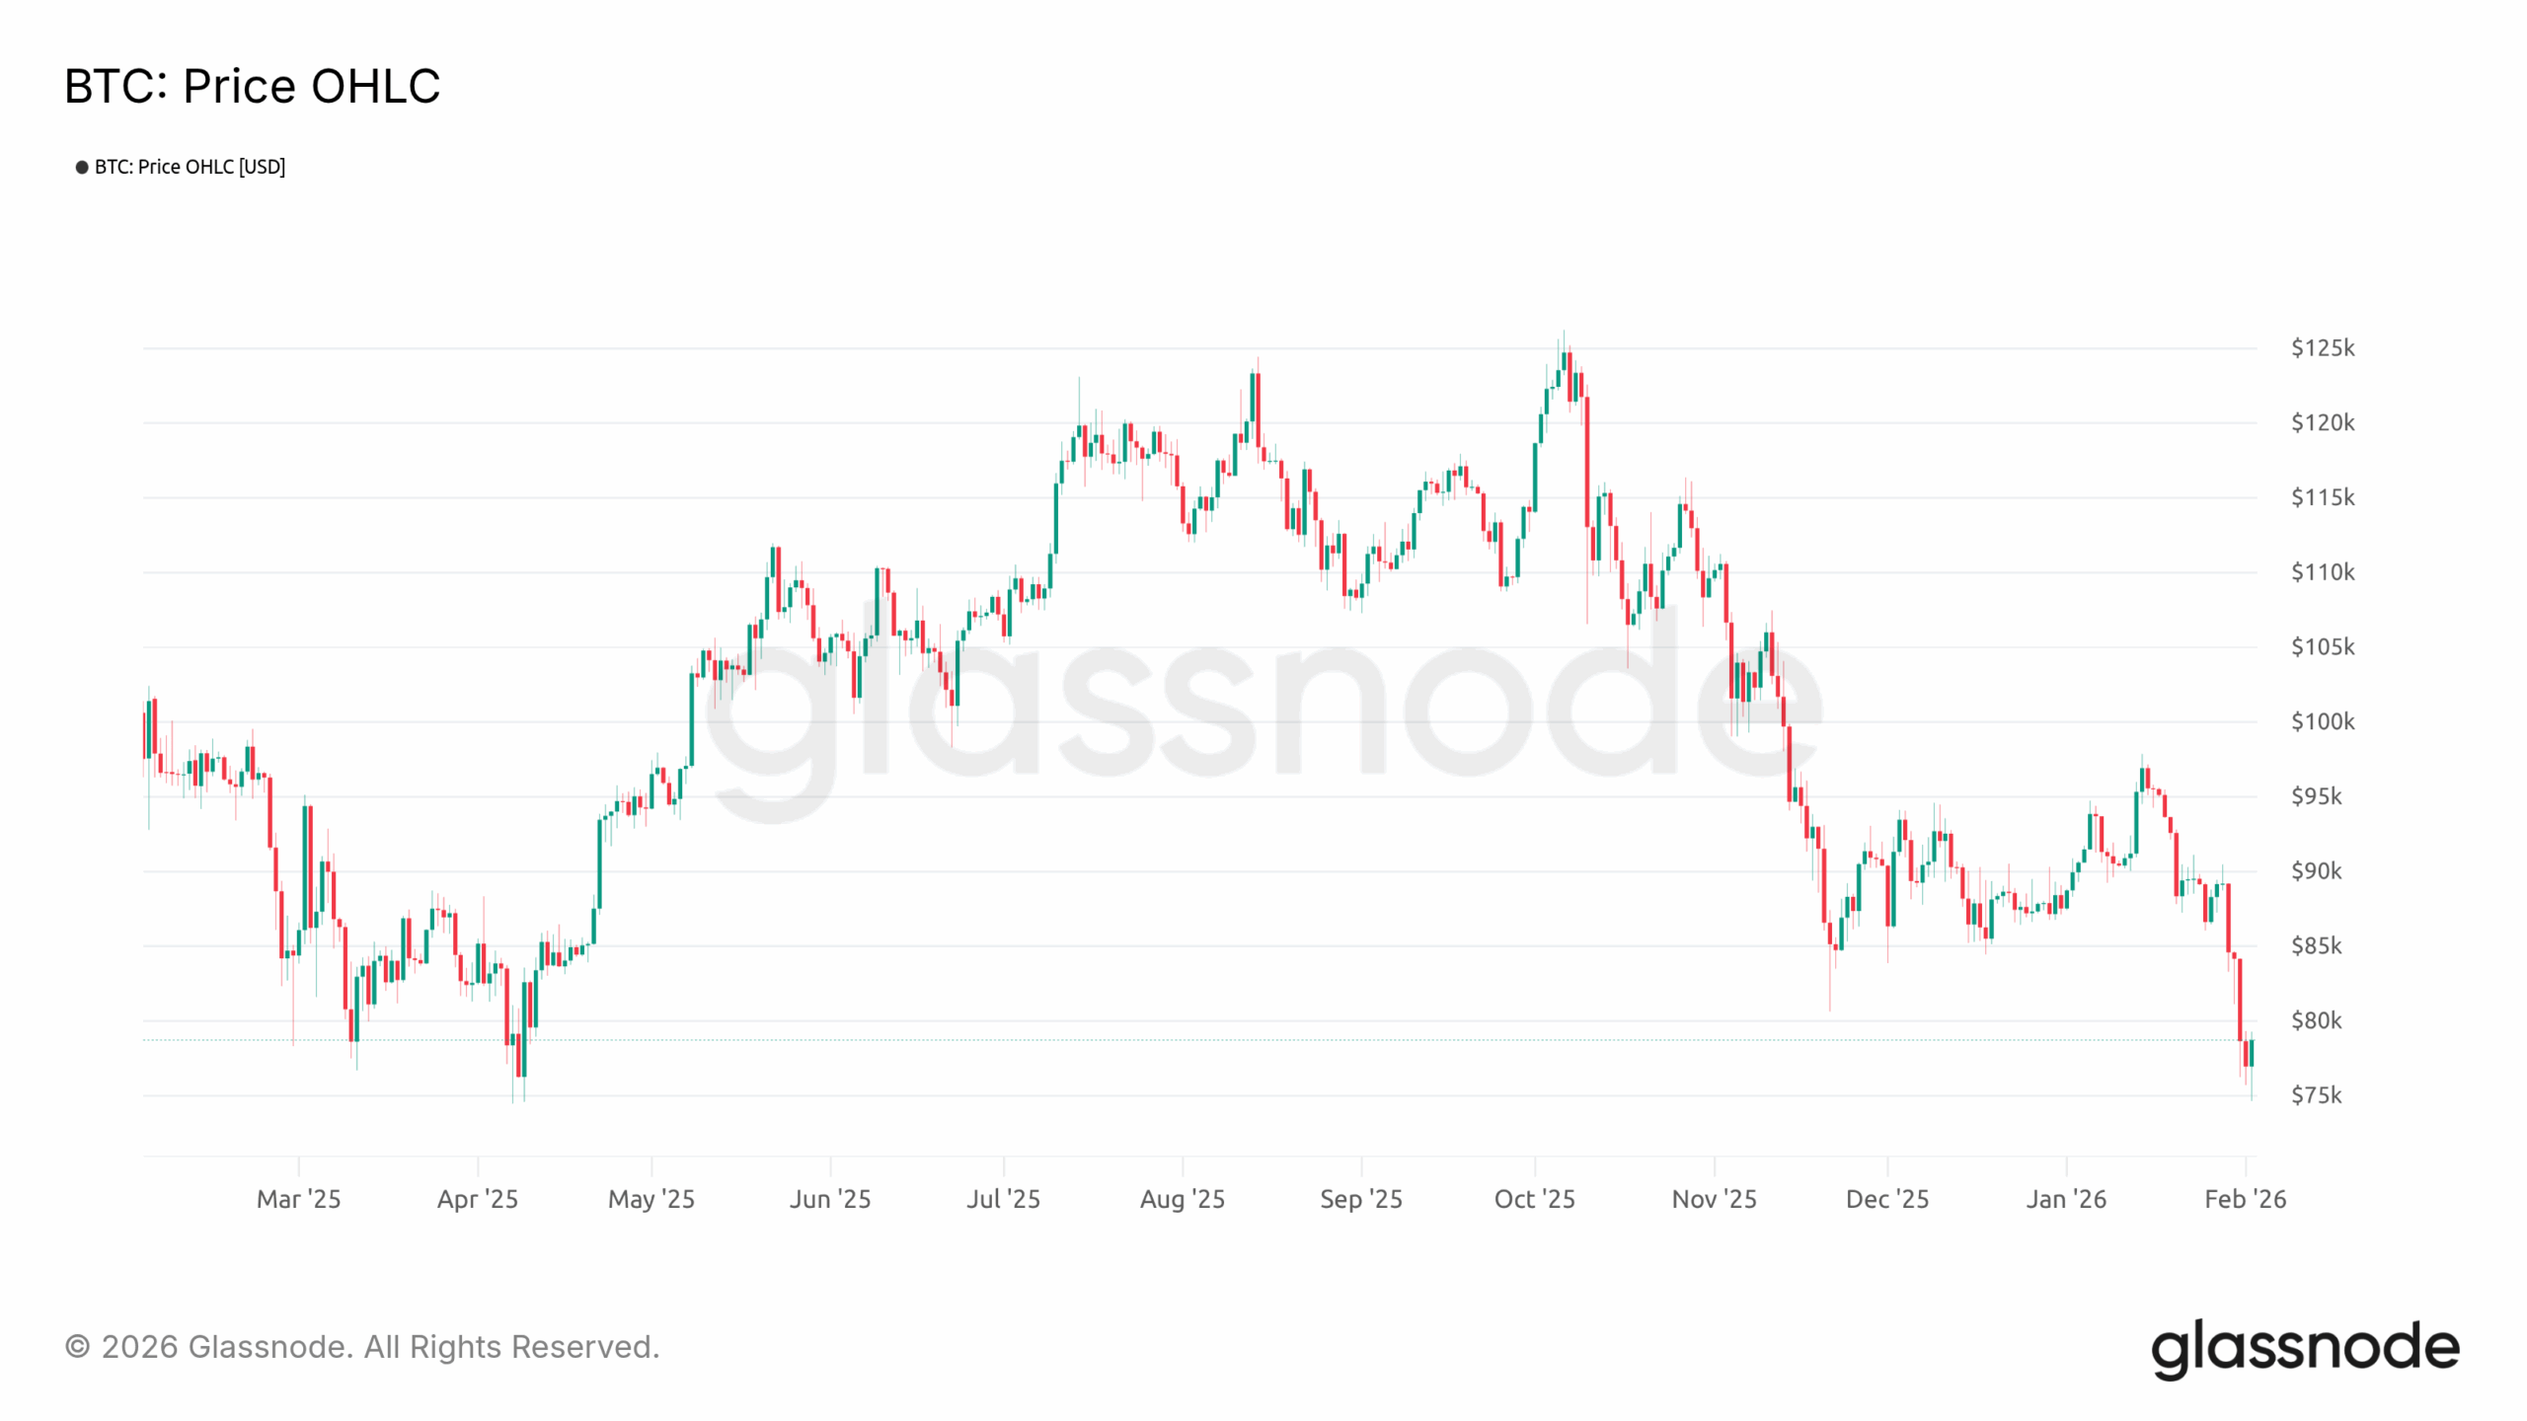Click the Glassnode copyright notice text

tap(361, 1347)
